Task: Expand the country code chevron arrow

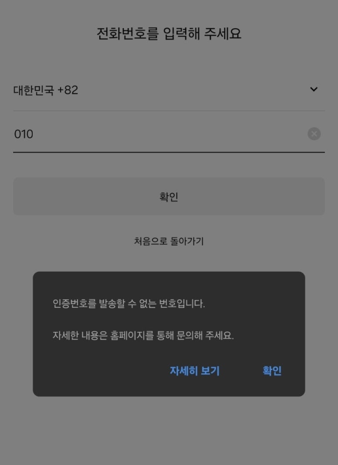Action: 313,89
